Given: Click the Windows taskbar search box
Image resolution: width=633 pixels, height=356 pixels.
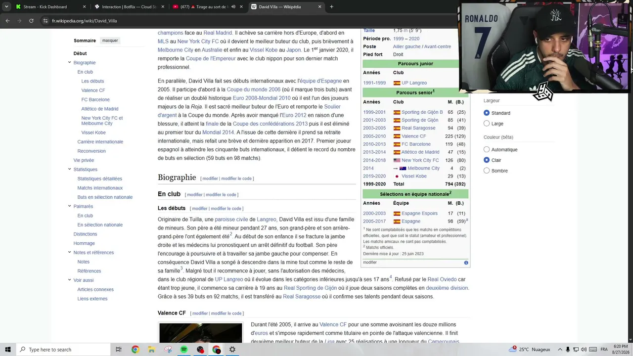Looking at the screenshot, I should coord(63,350).
